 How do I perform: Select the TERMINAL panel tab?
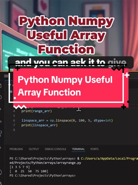tap(78, 149)
